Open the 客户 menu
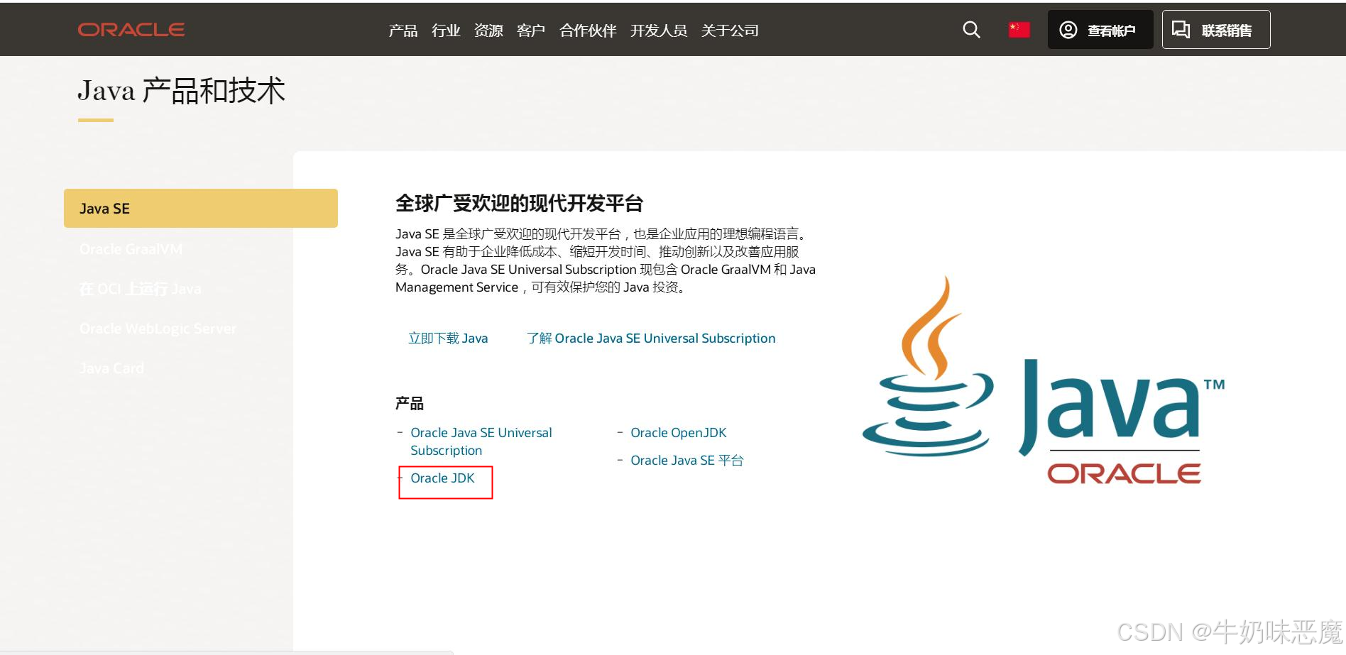The image size is (1346, 655). (x=531, y=31)
